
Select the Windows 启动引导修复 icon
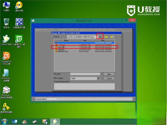[x=6, y=92]
